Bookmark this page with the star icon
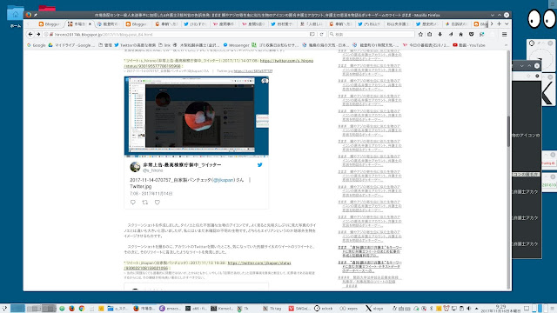The image size is (557, 313). [x=420, y=35]
